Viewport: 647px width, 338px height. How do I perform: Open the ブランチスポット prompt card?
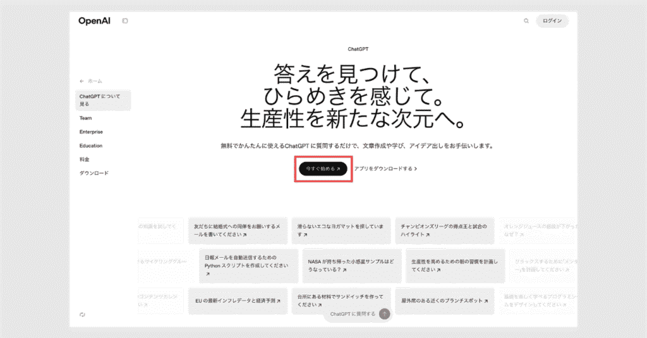click(445, 301)
